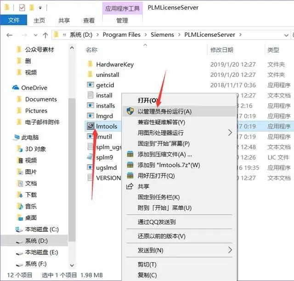Click the share icon beside 共享 in context menu
Viewport: 294px width, 281px height.
(x=130, y=186)
